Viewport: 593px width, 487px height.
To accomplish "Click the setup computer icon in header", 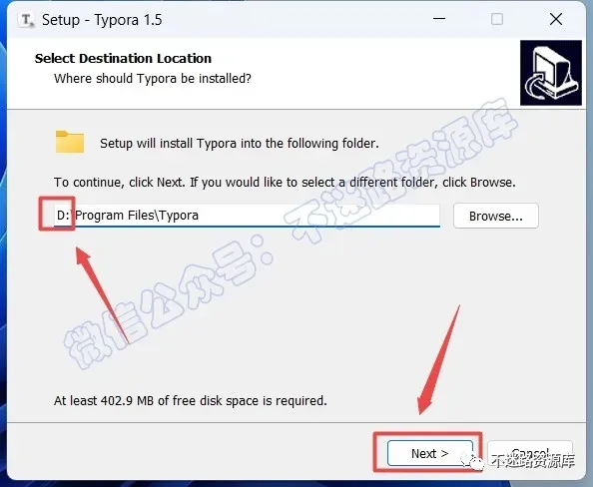I will click(551, 73).
